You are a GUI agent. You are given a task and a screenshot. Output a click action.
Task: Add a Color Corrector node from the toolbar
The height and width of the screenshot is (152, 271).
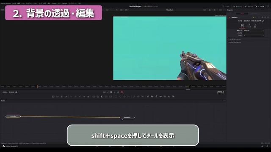pyautogui.click(x=72, y=97)
